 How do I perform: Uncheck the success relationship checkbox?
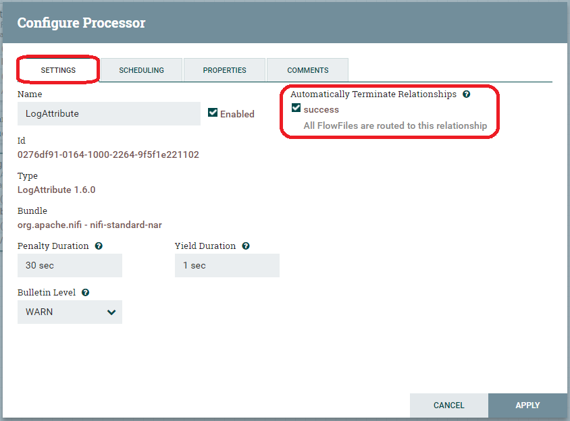[x=296, y=109]
